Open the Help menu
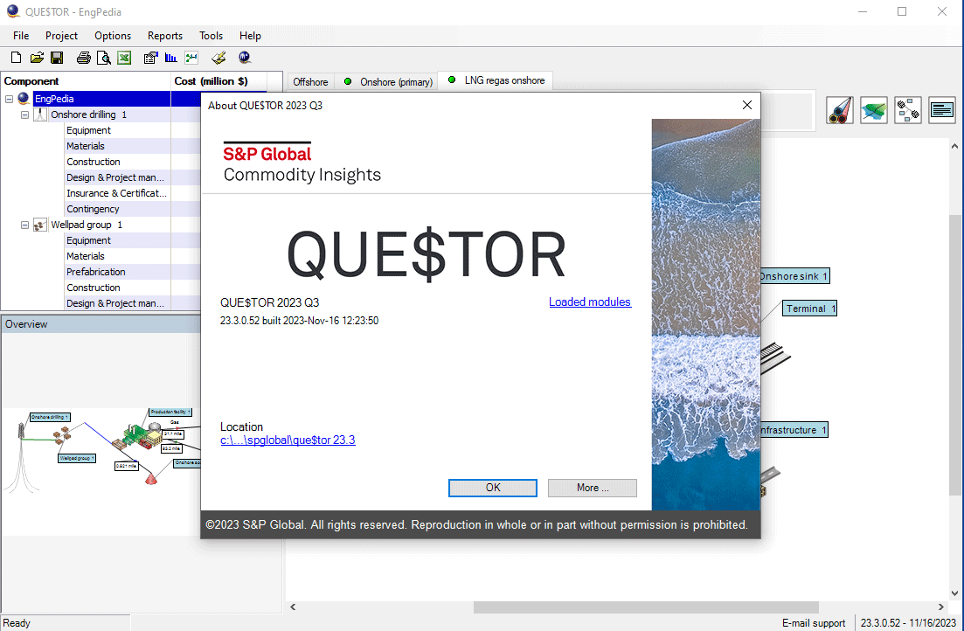Image resolution: width=964 pixels, height=631 pixels. click(250, 36)
